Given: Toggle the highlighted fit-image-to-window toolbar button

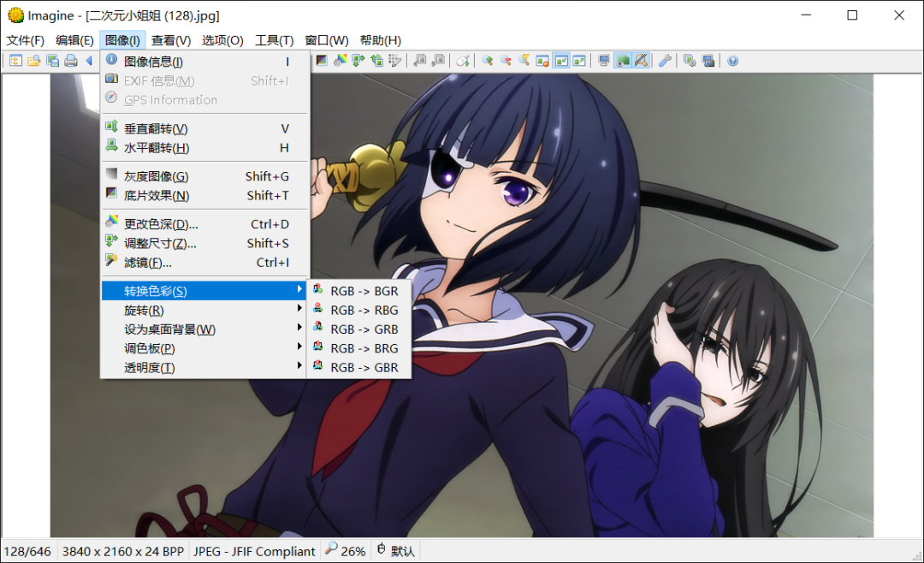Looking at the screenshot, I should pyautogui.click(x=561, y=61).
